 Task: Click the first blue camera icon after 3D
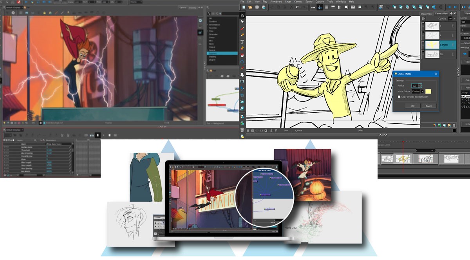pyautogui.click(x=394, y=7)
